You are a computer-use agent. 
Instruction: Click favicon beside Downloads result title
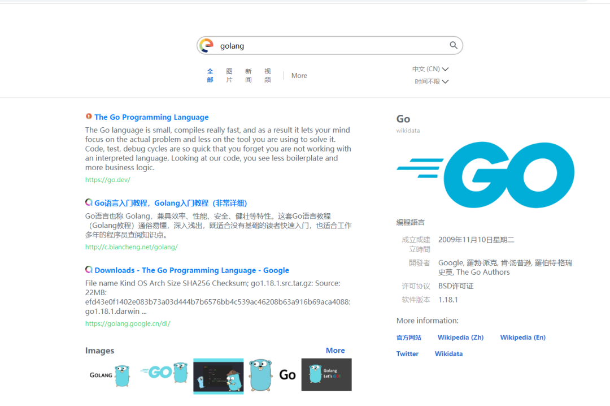[x=89, y=270]
